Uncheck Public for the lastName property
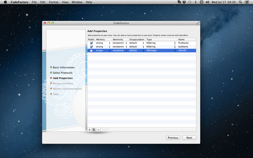This screenshot has width=253, height=158. (x=91, y=47)
